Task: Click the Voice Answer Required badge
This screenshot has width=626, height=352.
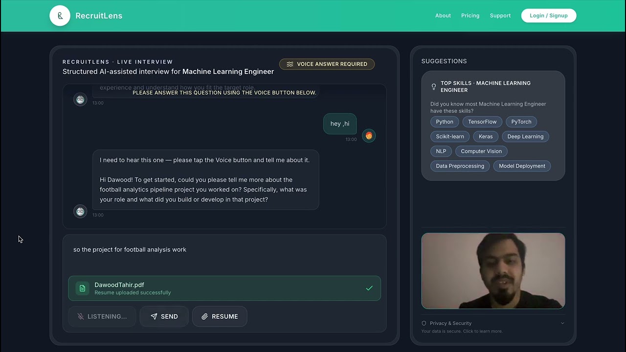Action: pos(327,64)
